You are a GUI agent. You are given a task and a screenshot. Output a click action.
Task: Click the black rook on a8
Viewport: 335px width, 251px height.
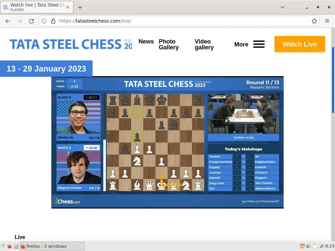point(113,100)
